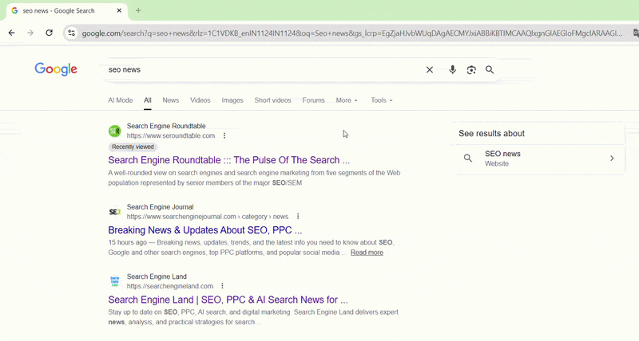Switch to the Videos tab

(x=200, y=100)
